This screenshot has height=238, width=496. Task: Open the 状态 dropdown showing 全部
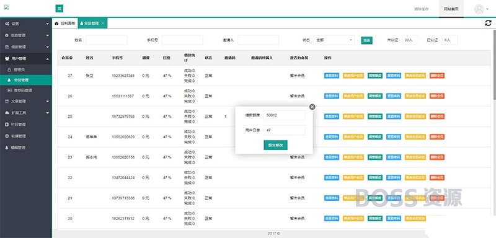(334, 40)
